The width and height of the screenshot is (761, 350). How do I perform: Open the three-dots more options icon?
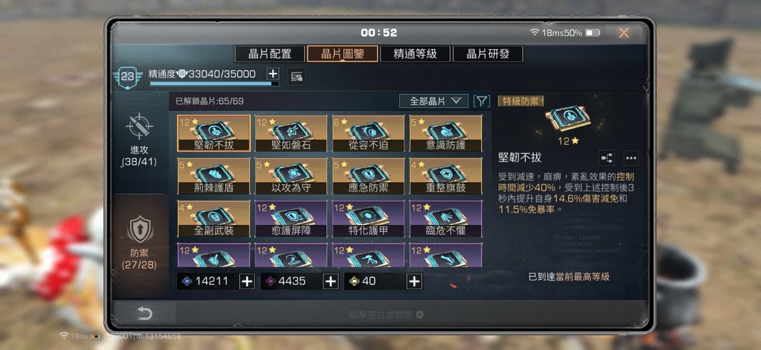[x=631, y=157]
